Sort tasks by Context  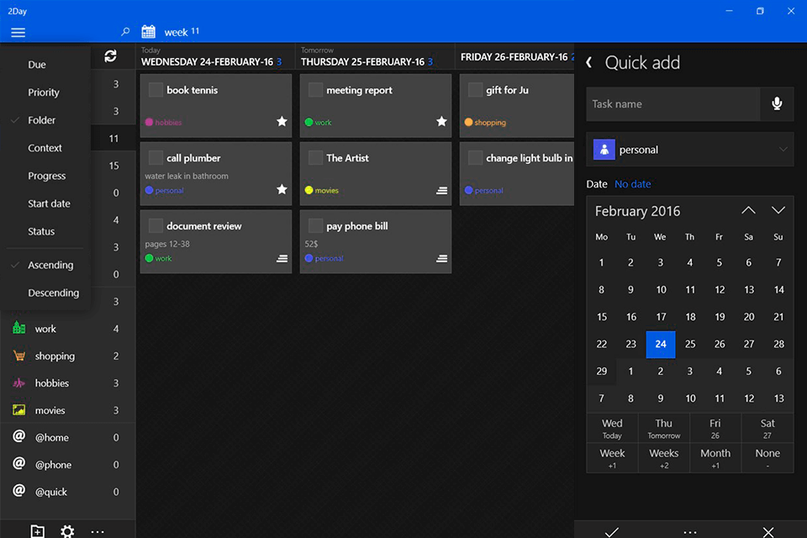(45, 148)
